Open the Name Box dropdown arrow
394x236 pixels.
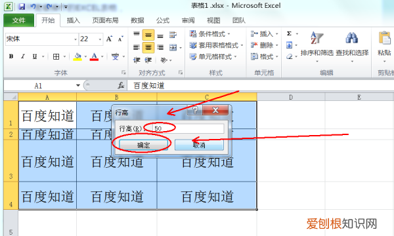(x=78, y=85)
